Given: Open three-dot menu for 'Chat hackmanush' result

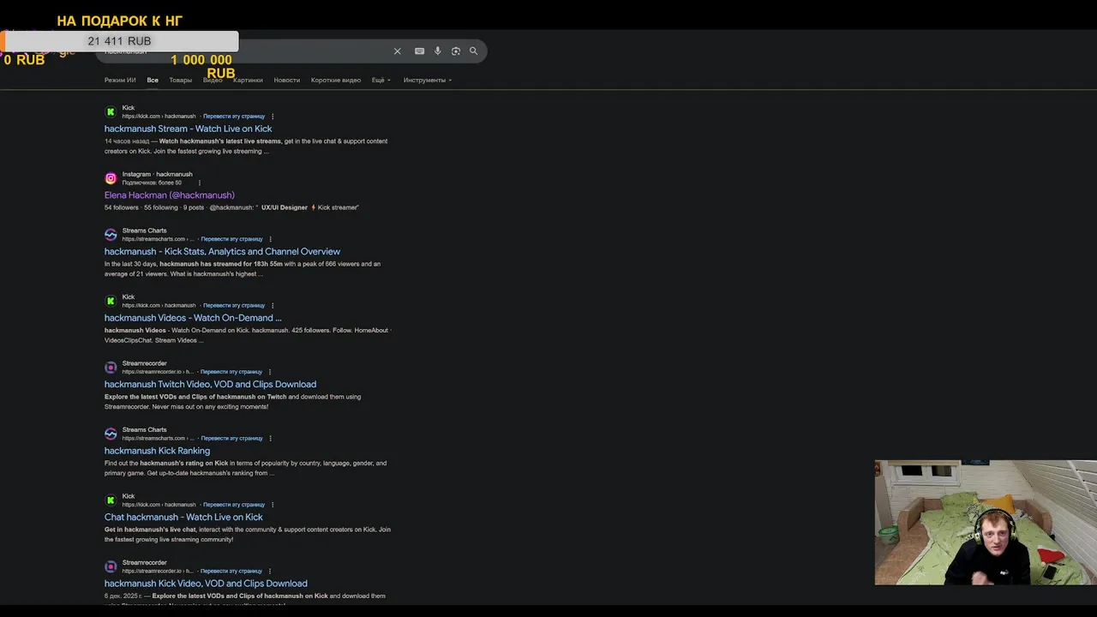Looking at the screenshot, I should pos(273,505).
